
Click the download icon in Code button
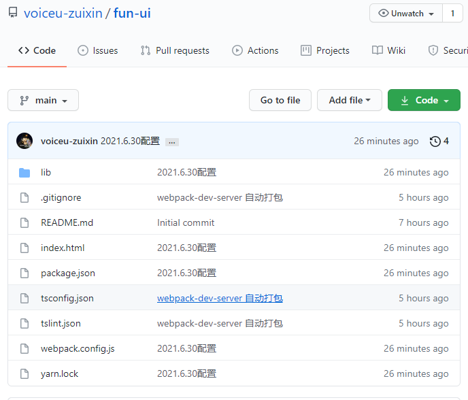click(405, 101)
